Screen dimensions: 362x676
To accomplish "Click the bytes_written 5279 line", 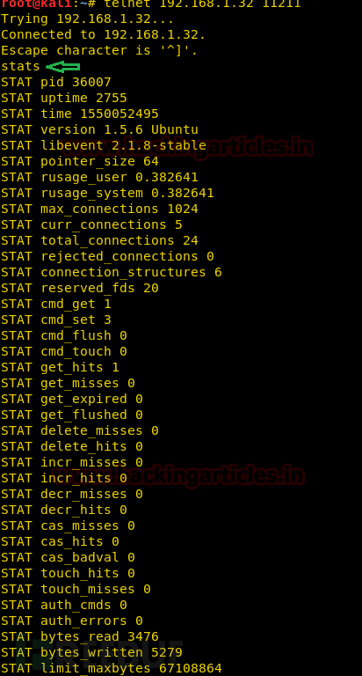I will tap(91, 652).
